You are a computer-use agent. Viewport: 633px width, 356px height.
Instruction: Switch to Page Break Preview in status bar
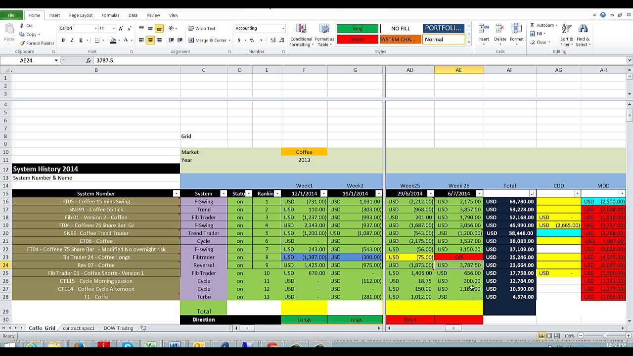(x=557, y=336)
